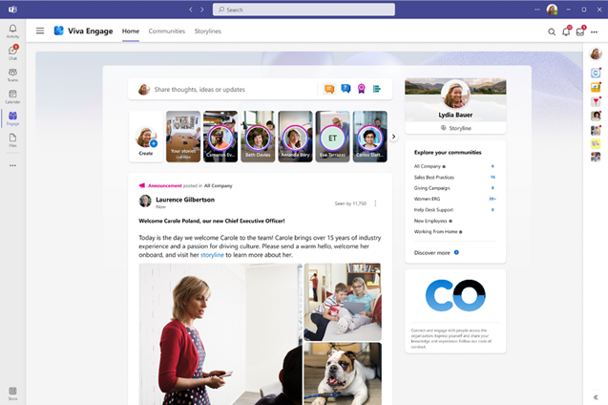
Task: Open the bulldog photo
Action: click(x=343, y=373)
